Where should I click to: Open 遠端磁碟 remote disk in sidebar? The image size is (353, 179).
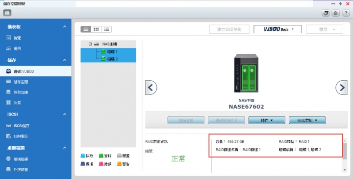36,159
